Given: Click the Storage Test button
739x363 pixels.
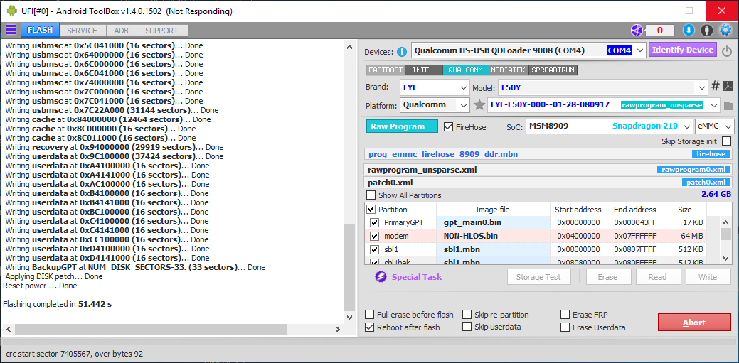Looking at the screenshot, I should tap(539, 277).
